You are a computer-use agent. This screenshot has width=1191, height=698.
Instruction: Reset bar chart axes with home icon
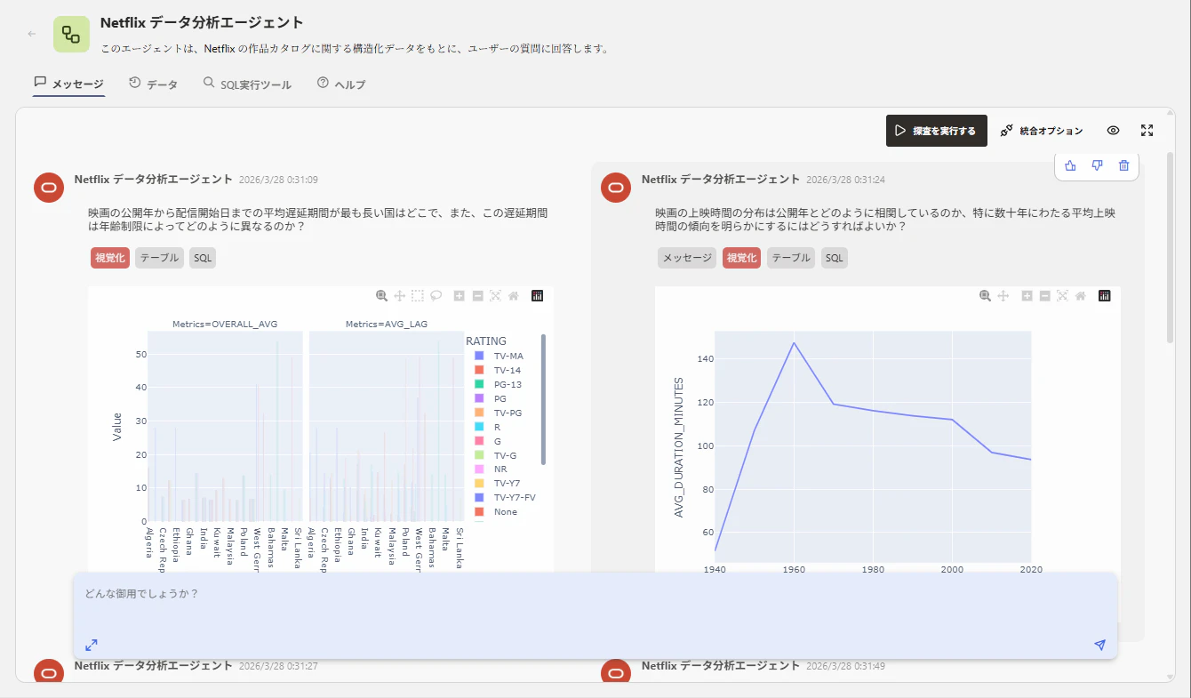tap(513, 296)
